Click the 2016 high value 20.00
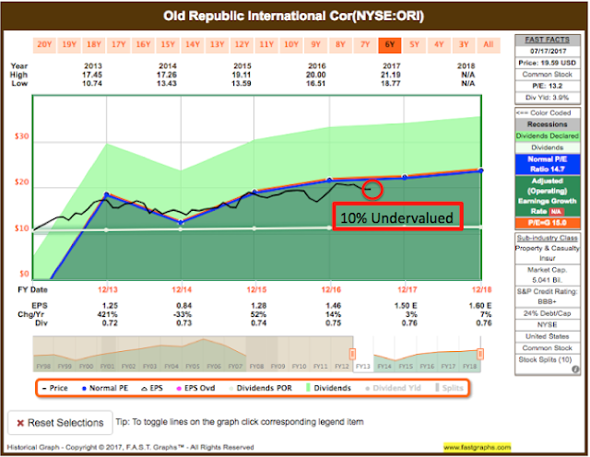 click(x=316, y=75)
